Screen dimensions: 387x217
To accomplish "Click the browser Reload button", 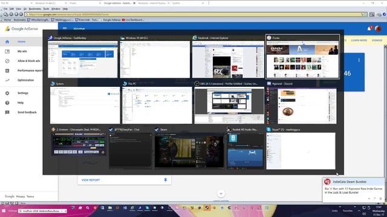I will (x=16, y=14).
